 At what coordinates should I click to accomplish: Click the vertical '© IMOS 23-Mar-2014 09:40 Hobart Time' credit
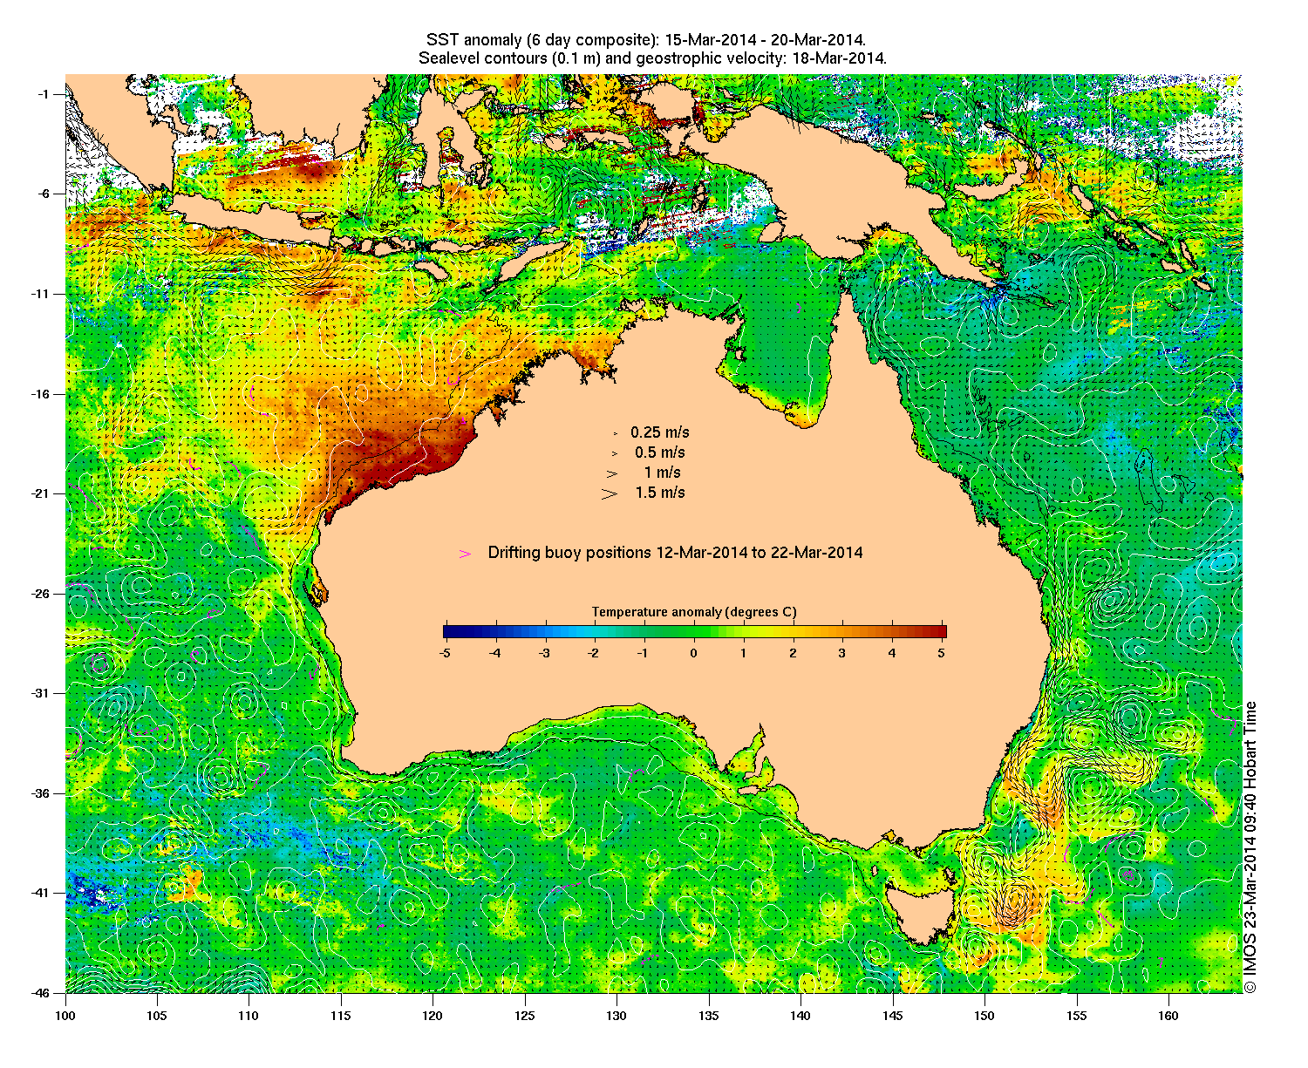pos(1250,846)
